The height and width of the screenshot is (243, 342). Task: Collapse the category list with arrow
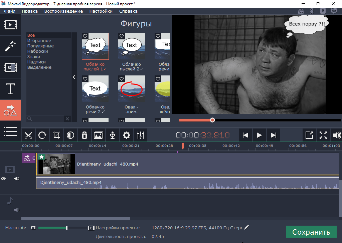pyautogui.click(x=74, y=77)
